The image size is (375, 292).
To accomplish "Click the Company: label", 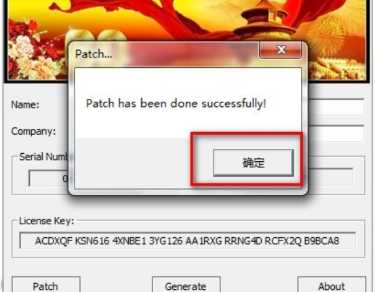I will pos(33,131).
